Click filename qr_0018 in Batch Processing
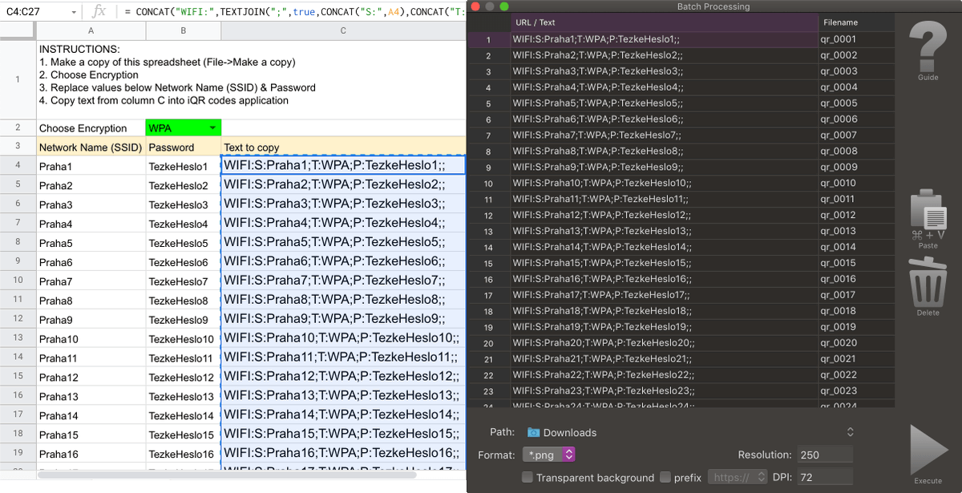The image size is (962, 493). [x=855, y=311]
